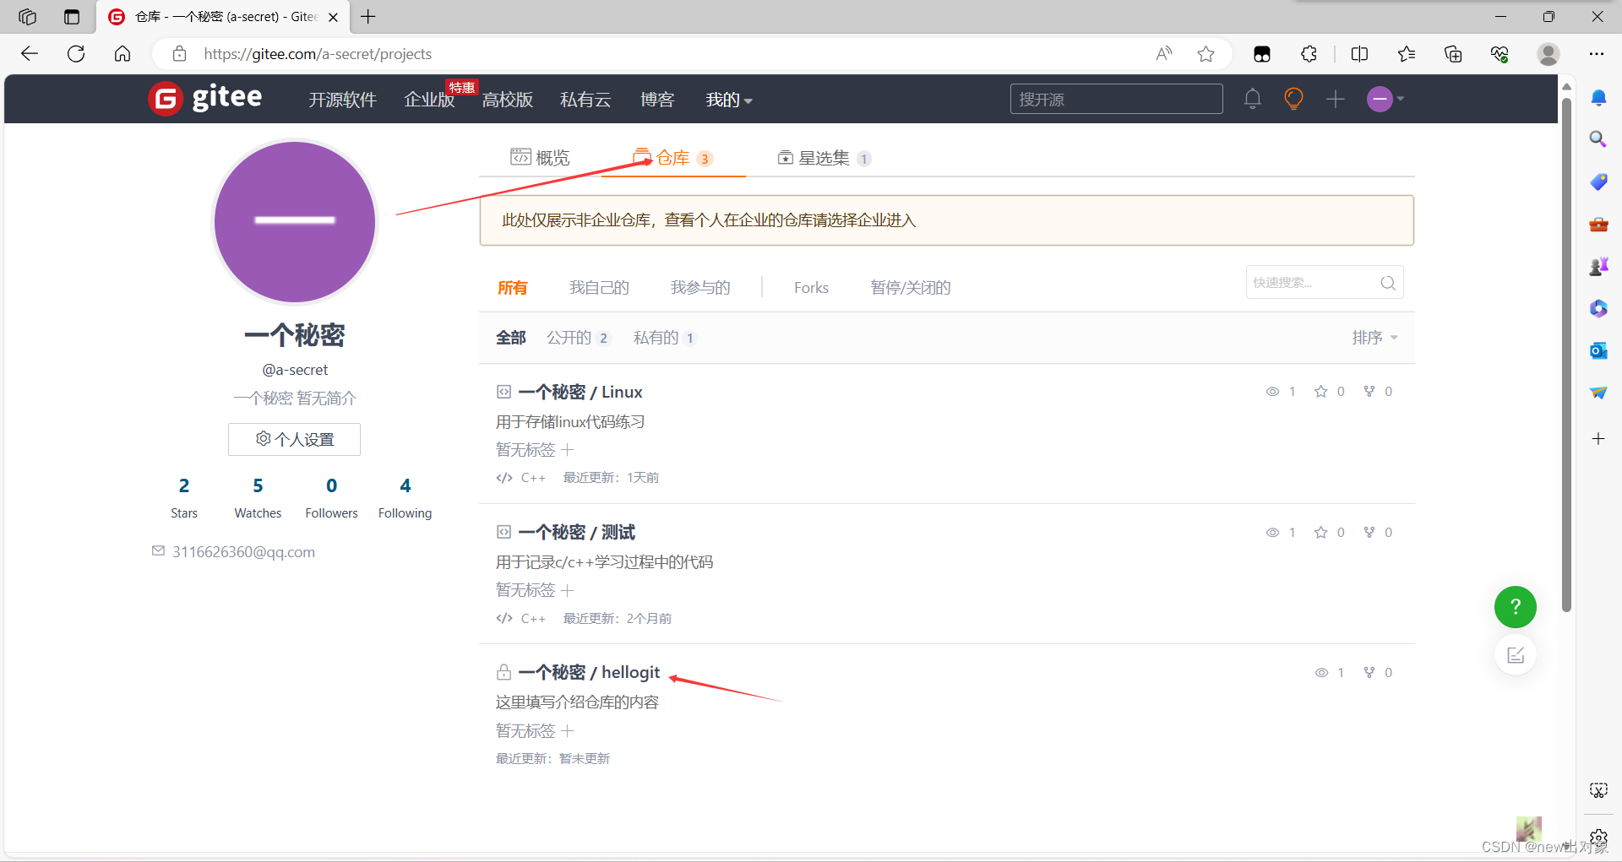The image size is (1622, 862).
Task: Click the Gitee logo in the navbar
Action: (204, 98)
